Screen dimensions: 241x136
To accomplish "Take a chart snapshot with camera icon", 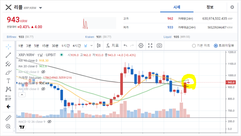I will [x=159, y=46].
